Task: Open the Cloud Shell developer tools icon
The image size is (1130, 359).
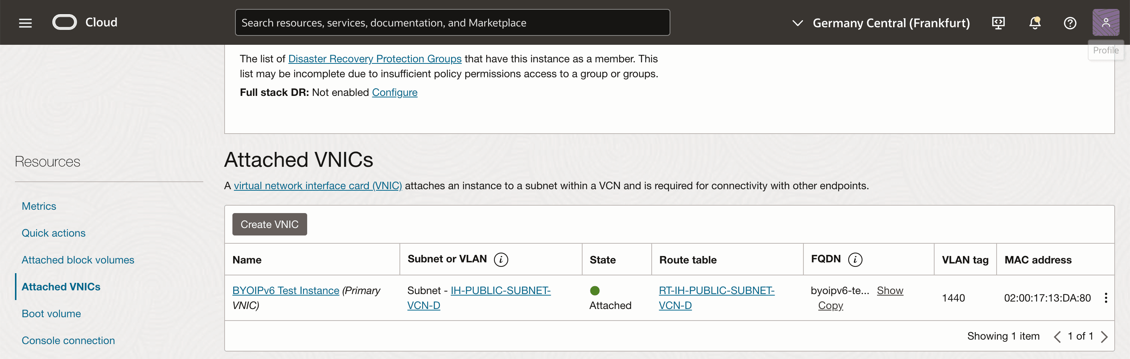Action: [x=998, y=23]
